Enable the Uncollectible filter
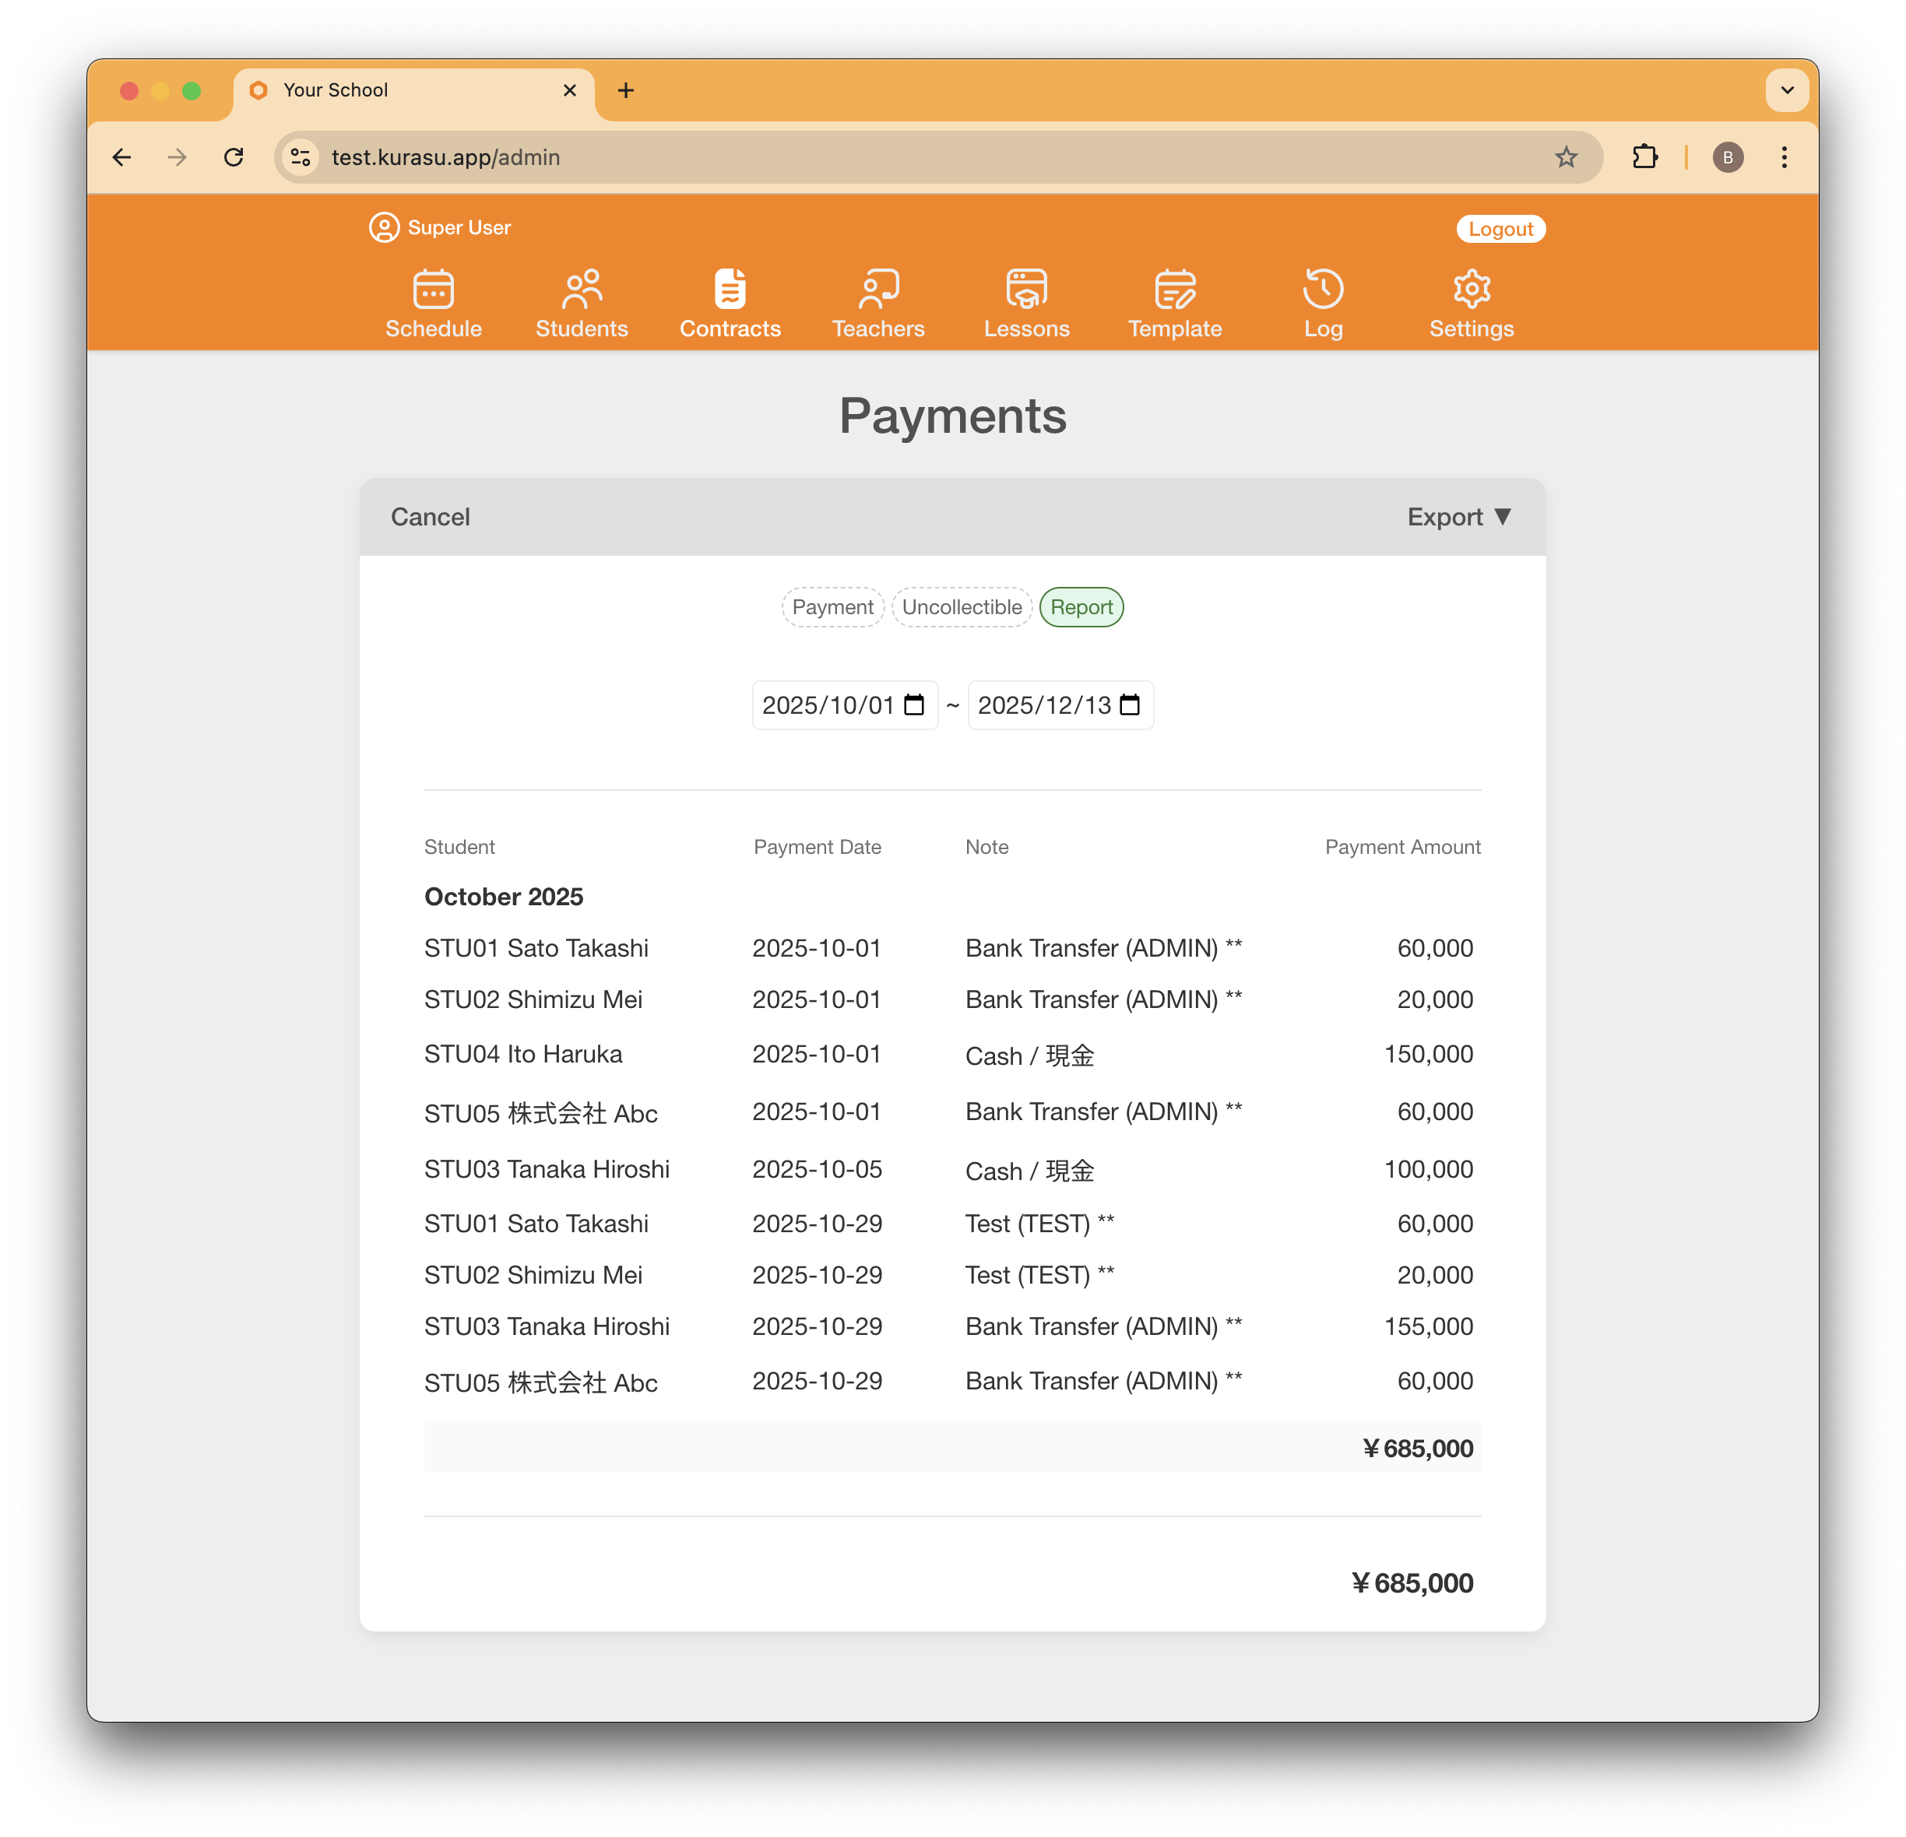This screenshot has height=1837, width=1906. pos(961,606)
